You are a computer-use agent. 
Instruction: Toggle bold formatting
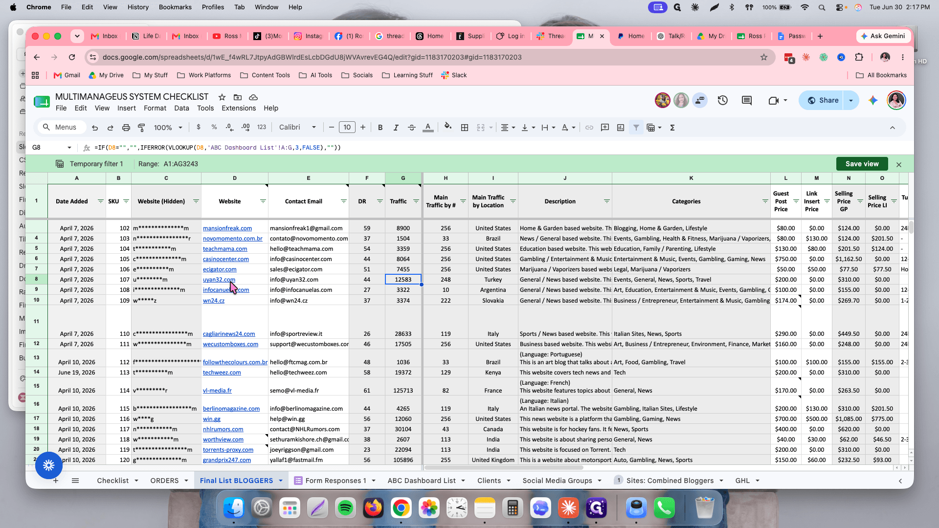380,128
